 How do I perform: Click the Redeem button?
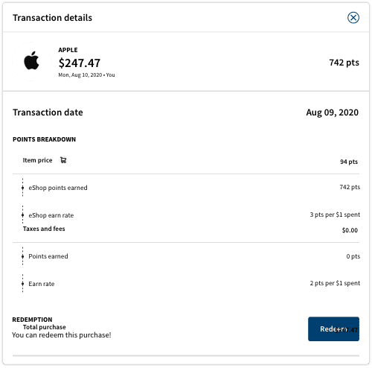point(333,329)
